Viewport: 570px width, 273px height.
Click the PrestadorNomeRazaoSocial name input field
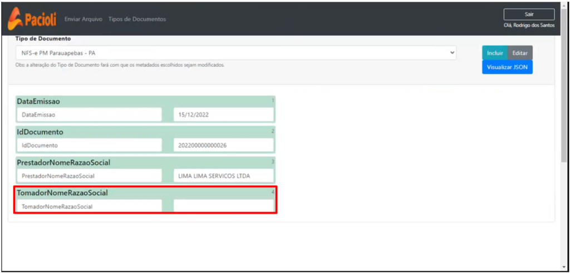pyautogui.click(x=89, y=176)
